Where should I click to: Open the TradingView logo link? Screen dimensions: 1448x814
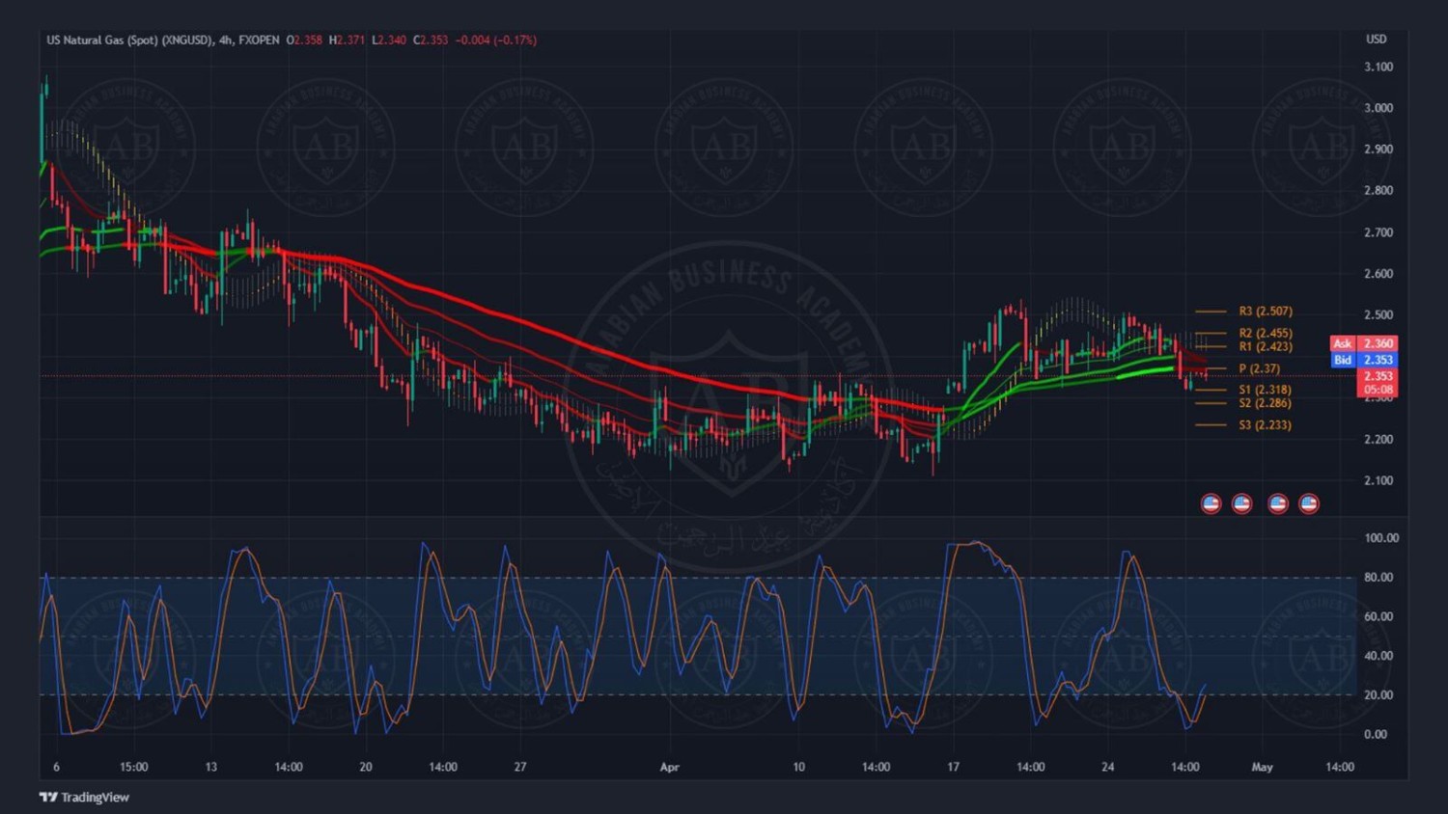pos(84,798)
